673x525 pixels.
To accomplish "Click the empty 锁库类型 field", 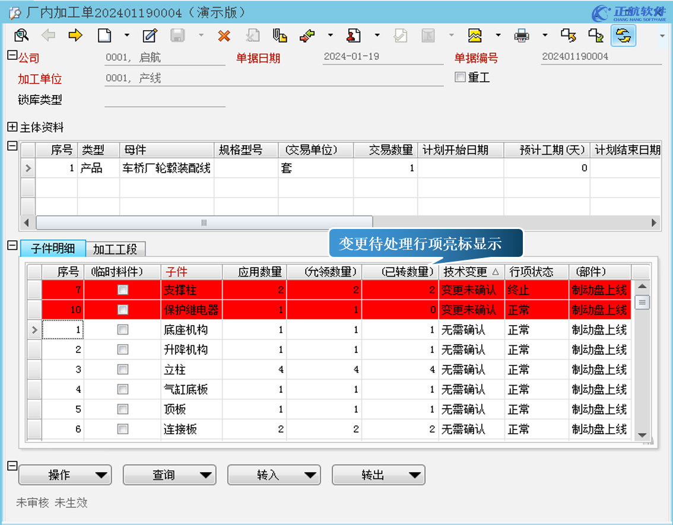I will coord(165,100).
